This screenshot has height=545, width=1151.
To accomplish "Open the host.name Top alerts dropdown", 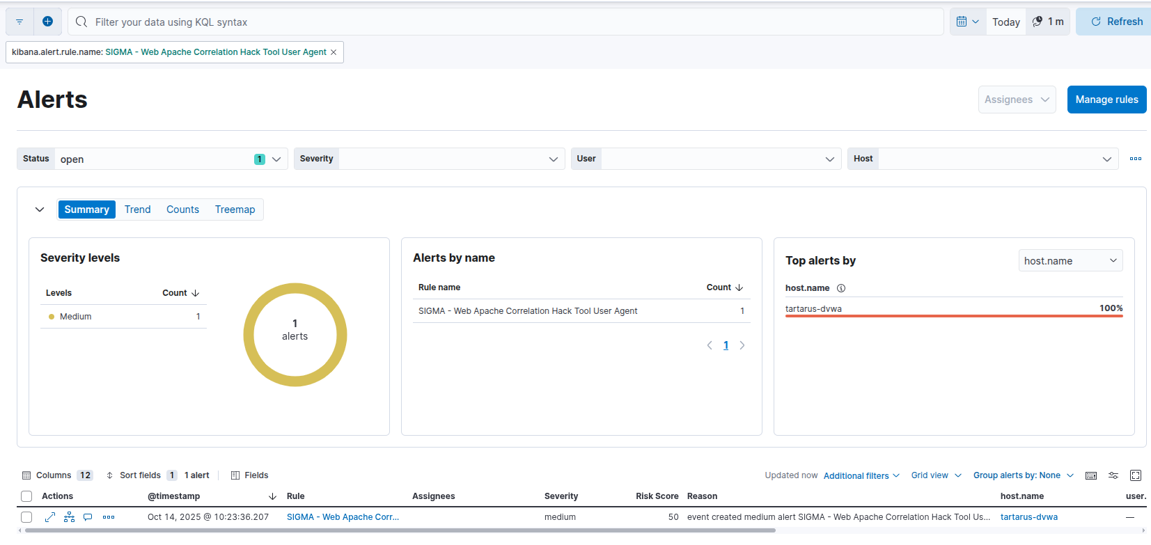I will (x=1070, y=260).
